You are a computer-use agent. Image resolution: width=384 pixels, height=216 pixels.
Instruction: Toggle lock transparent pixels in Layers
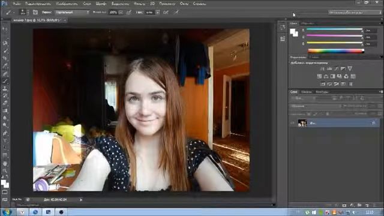pyautogui.click(x=309, y=114)
